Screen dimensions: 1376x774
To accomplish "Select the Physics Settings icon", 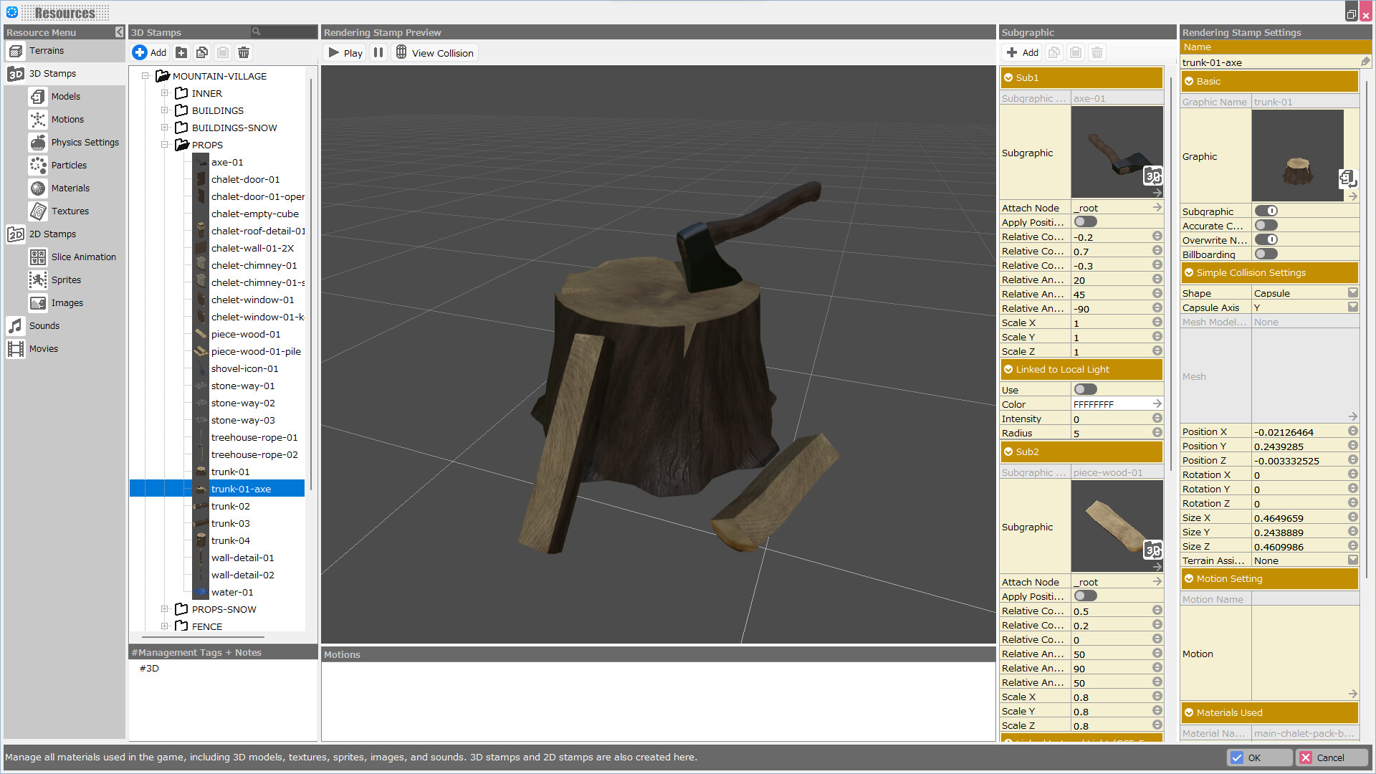I will pyautogui.click(x=38, y=142).
